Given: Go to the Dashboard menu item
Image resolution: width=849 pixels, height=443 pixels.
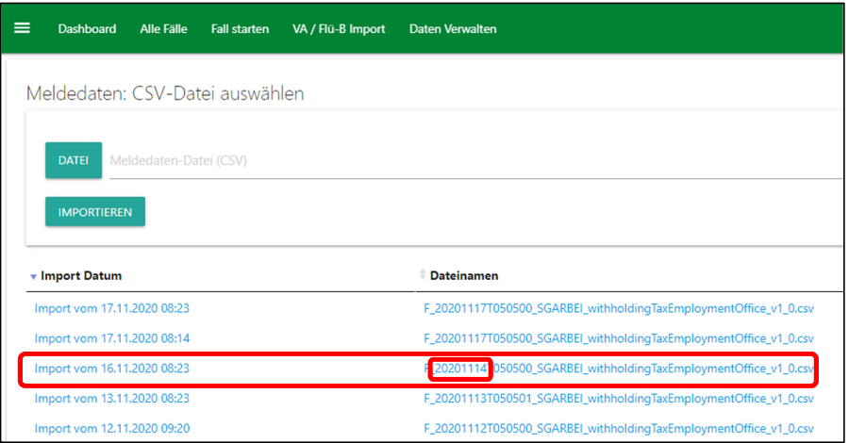Looking at the screenshot, I should [87, 29].
